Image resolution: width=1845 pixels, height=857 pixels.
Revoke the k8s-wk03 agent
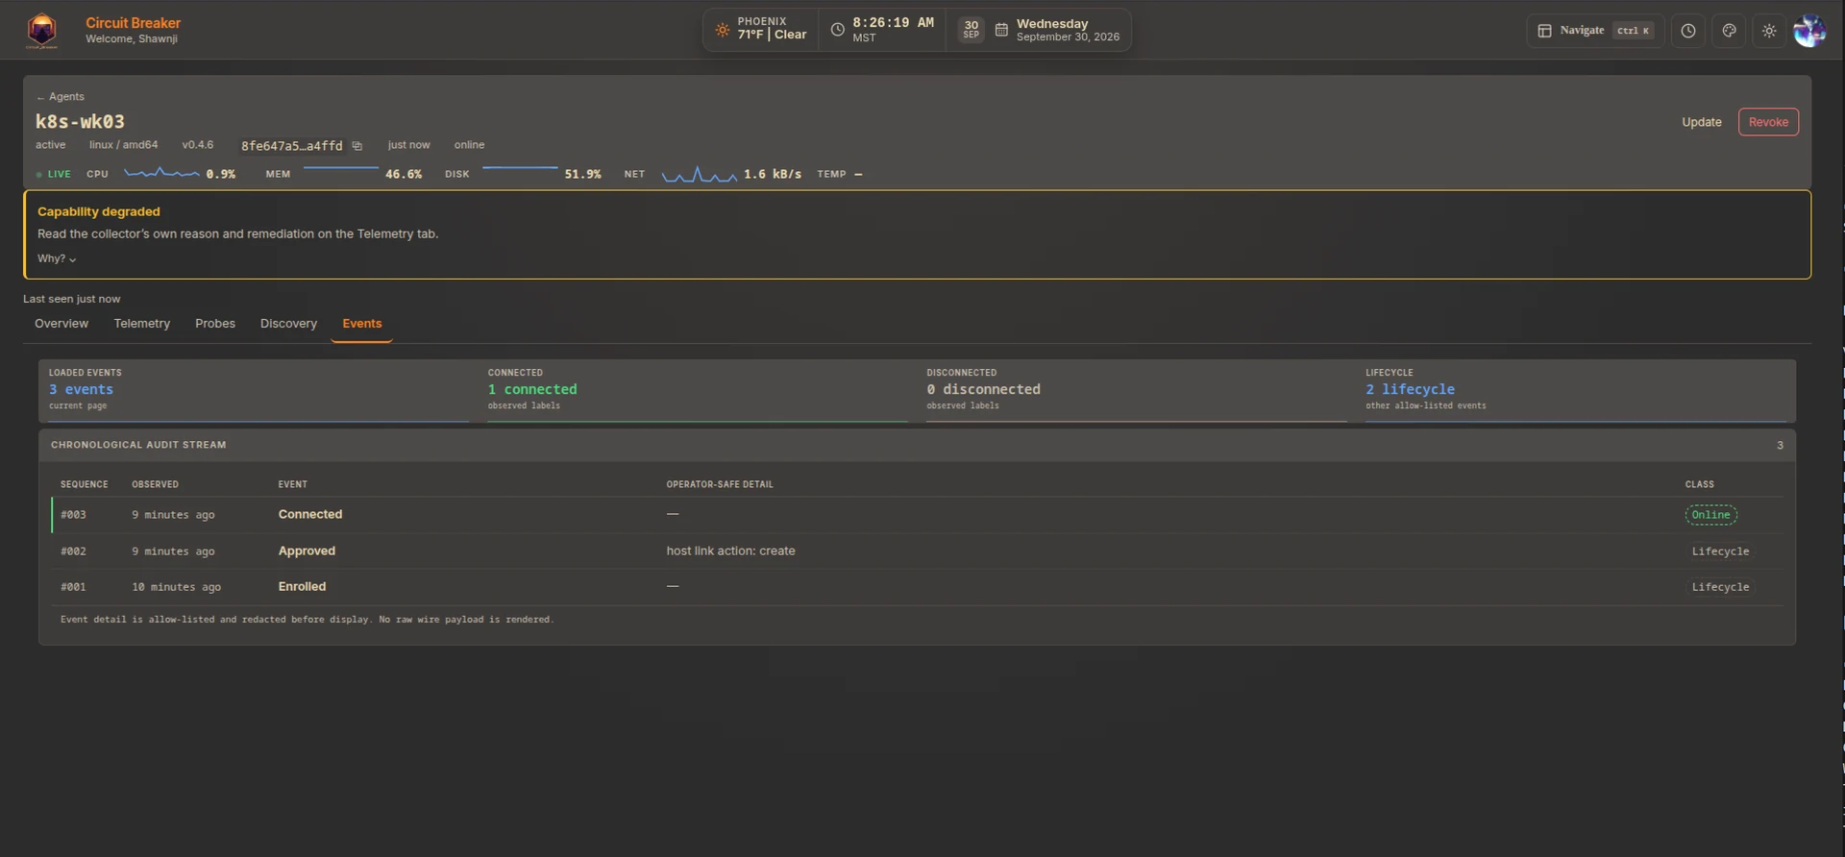tap(1768, 122)
